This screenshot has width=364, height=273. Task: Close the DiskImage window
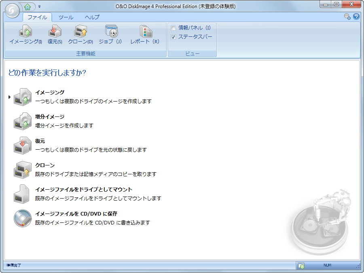[x=351, y=4]
